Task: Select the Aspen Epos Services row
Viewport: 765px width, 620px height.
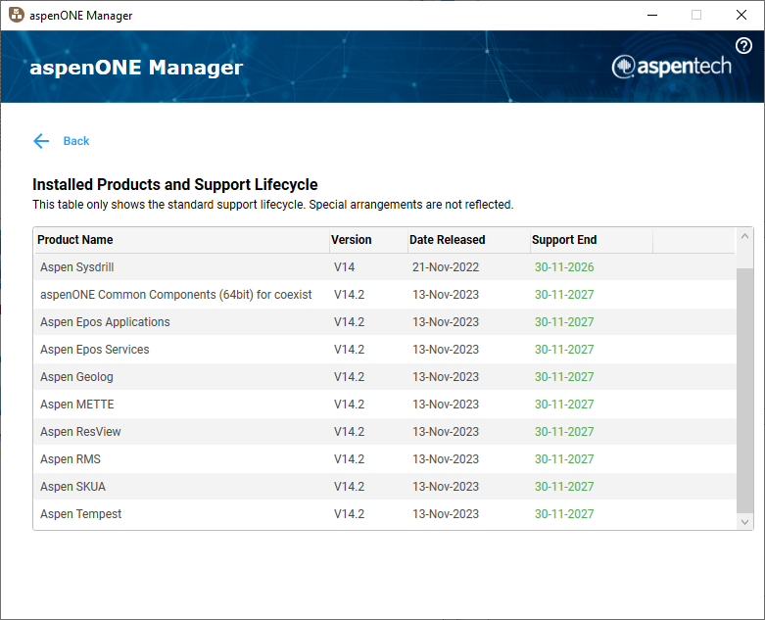Action: [x=384, y=350]
